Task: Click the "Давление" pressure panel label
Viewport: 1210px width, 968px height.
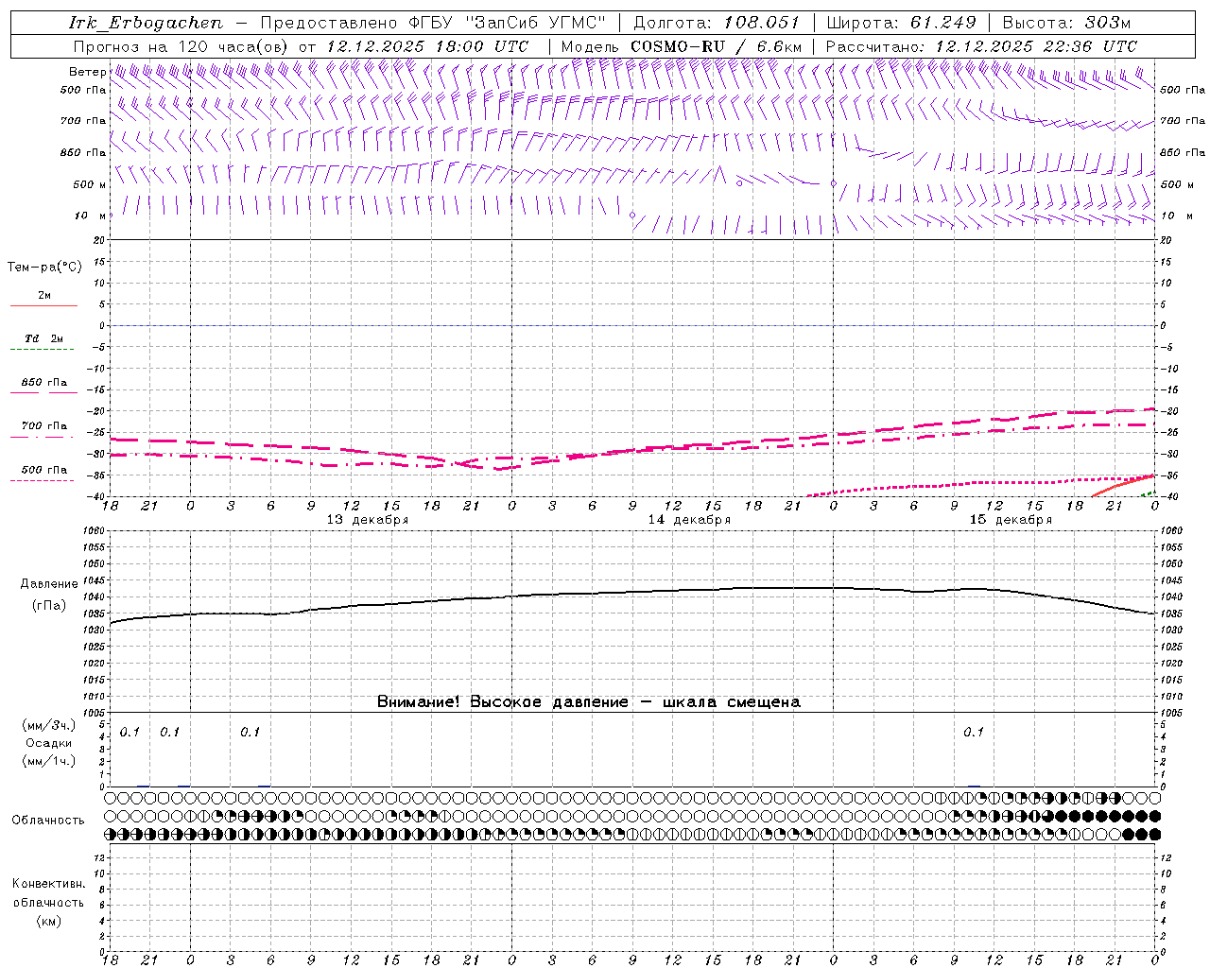Action: click(49, 584)
